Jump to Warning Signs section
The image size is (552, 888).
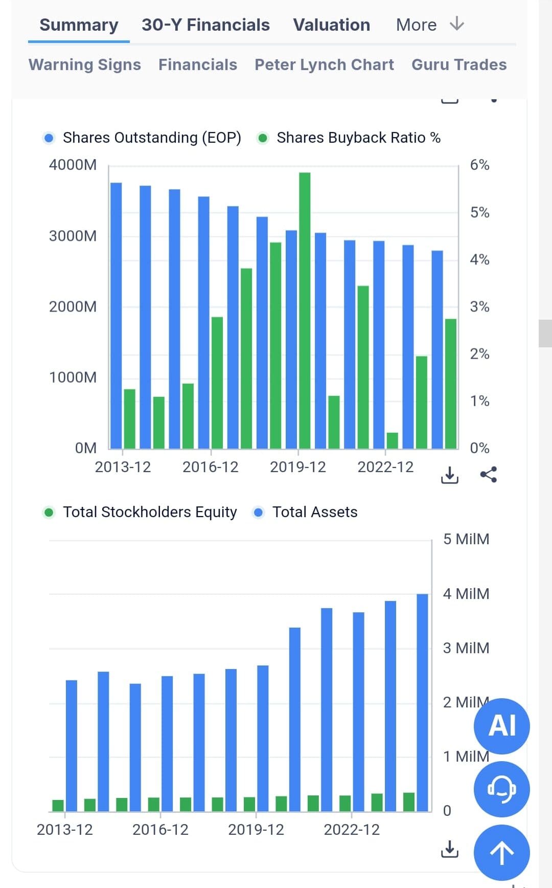pos(85,65)
